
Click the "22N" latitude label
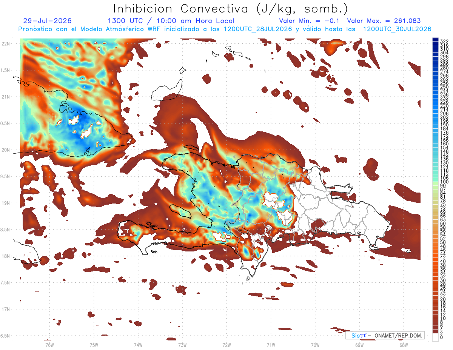[6, 44]
